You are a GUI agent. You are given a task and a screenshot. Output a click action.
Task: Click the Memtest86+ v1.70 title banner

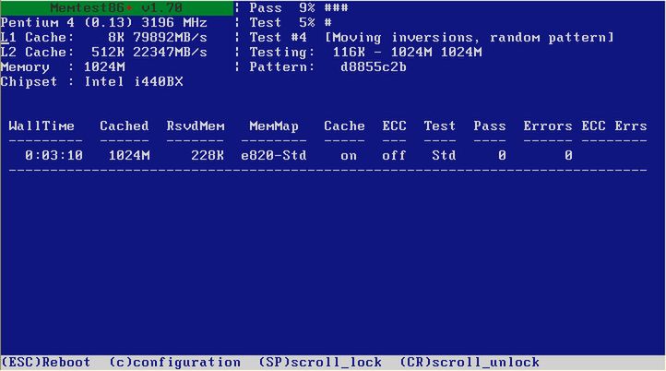117,7
